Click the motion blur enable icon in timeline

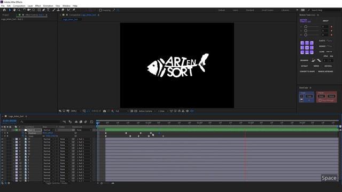click(x=85, y=122)
